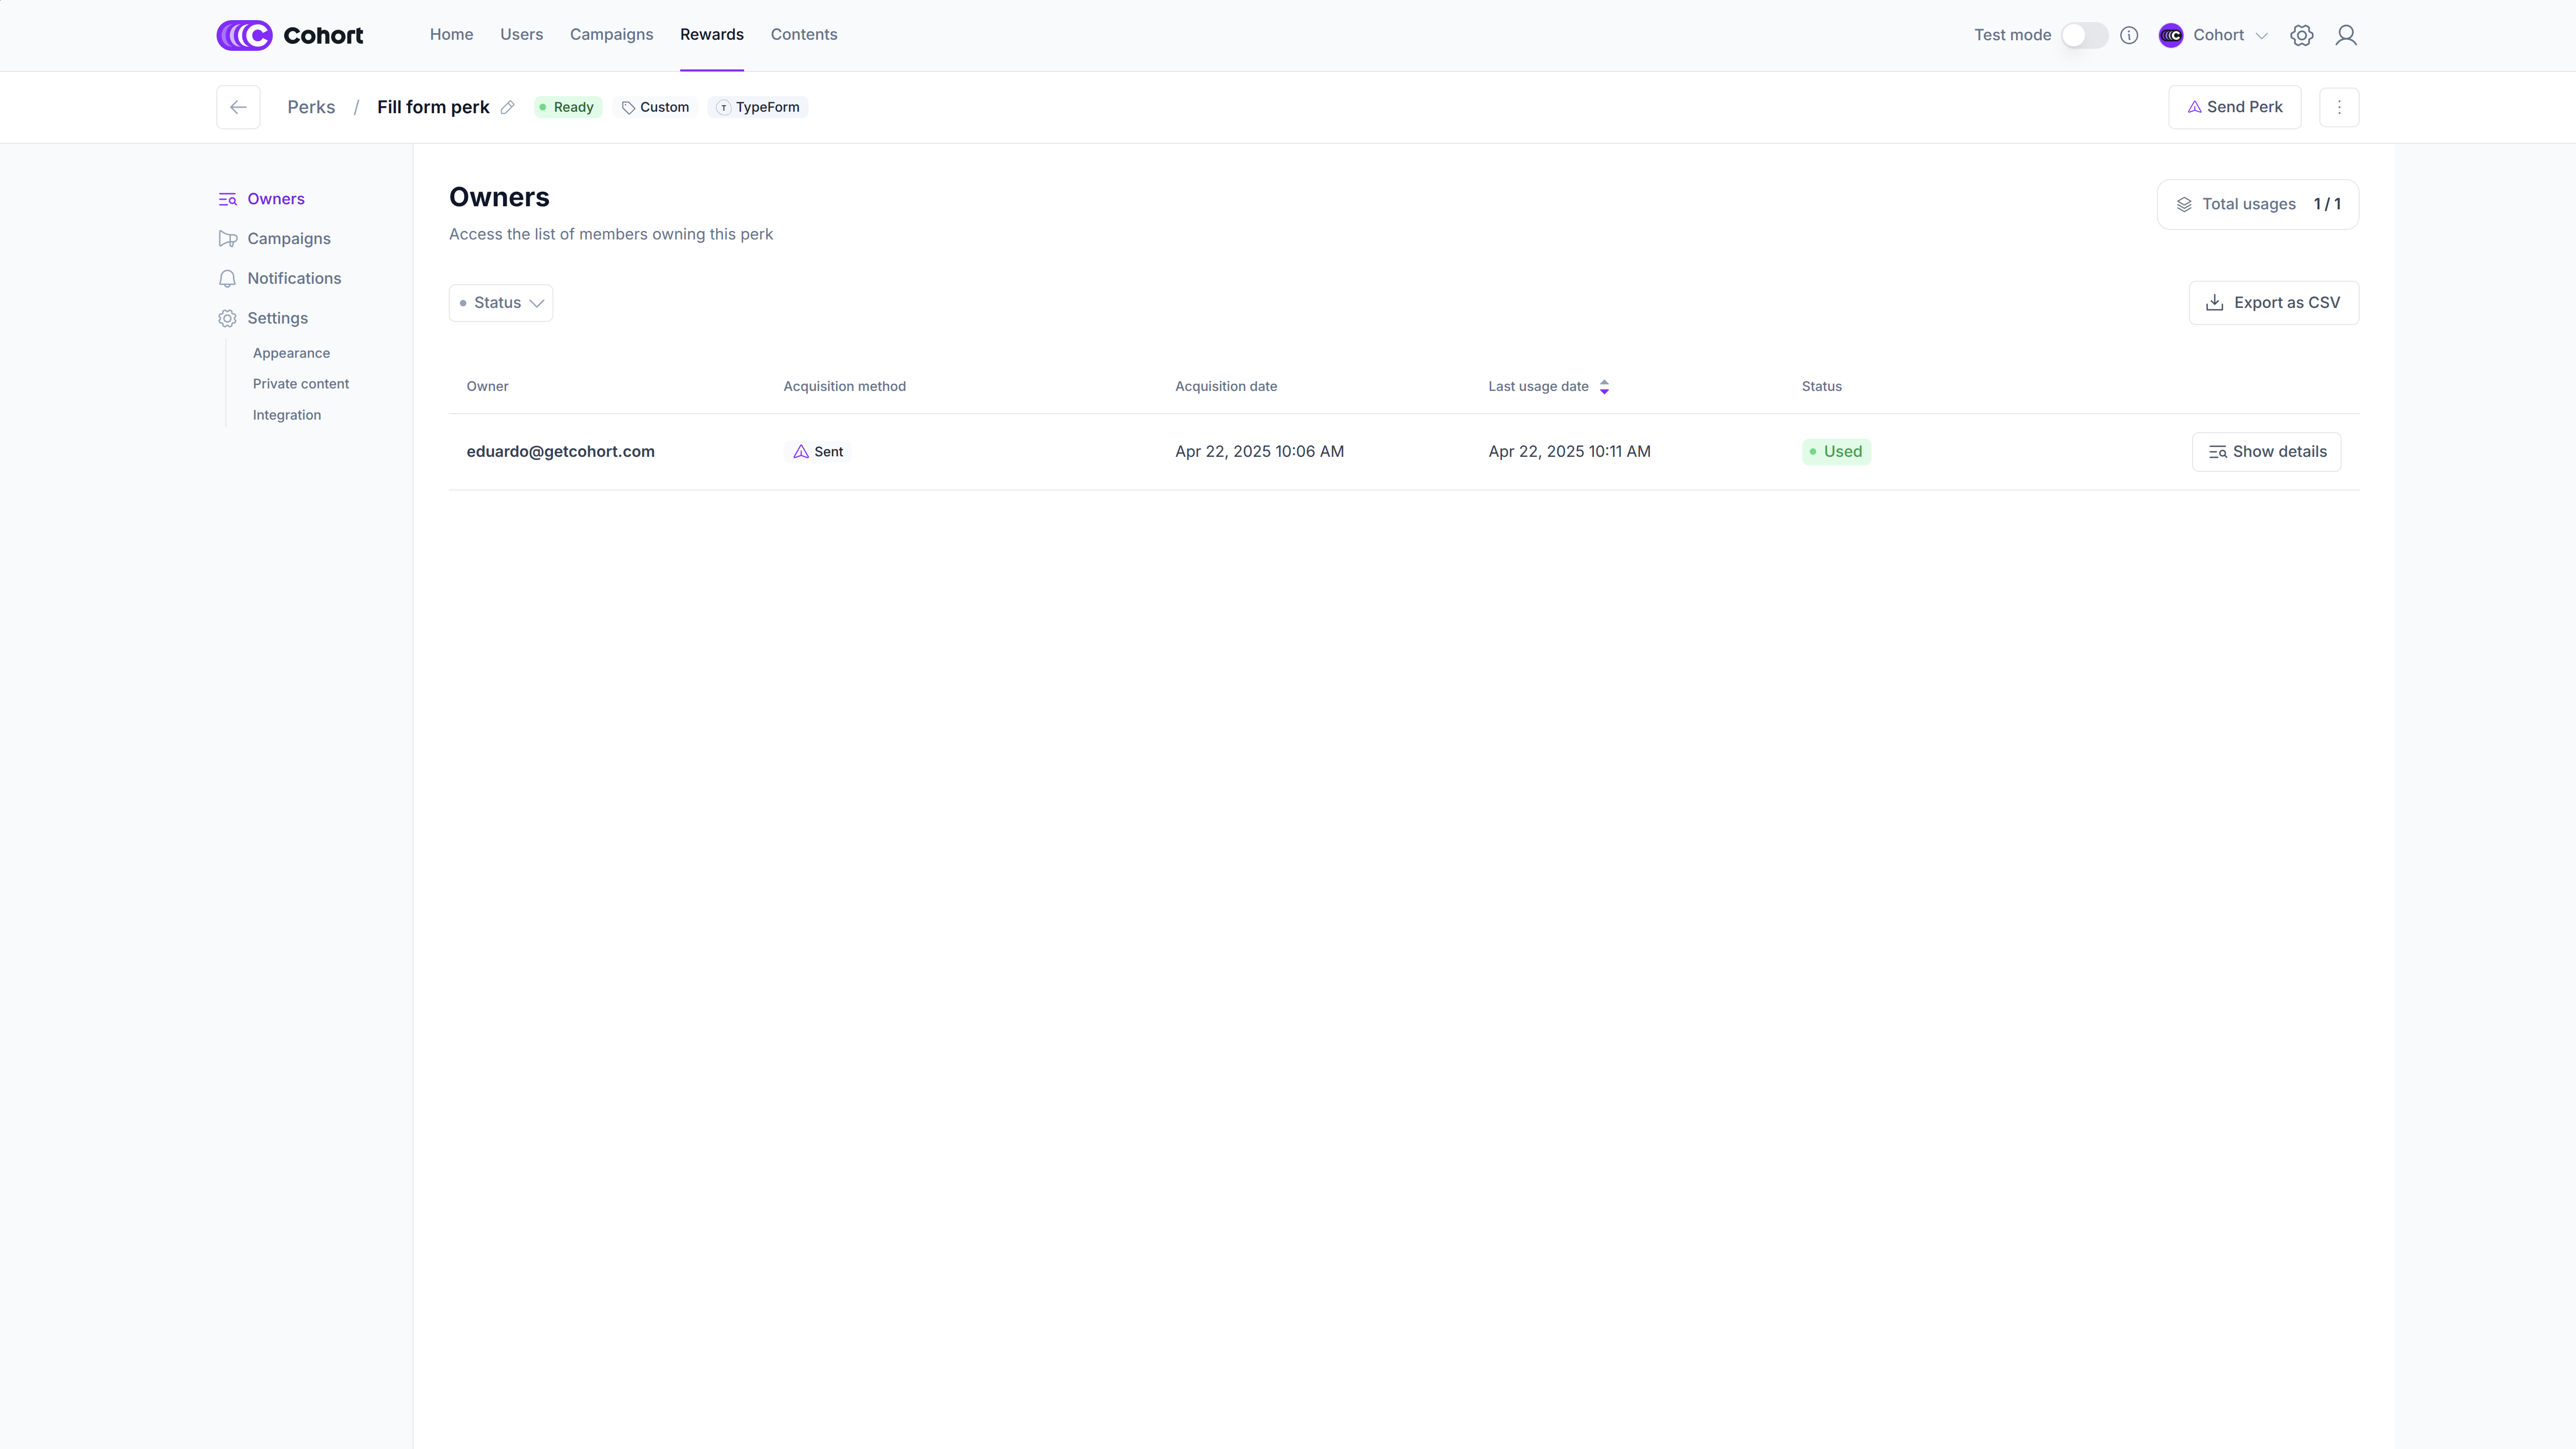This screenshot has height=1449, width=2576.
Task: Open sidebar Campaigns section
Action: pyautogui.click(x=289, y=239)
